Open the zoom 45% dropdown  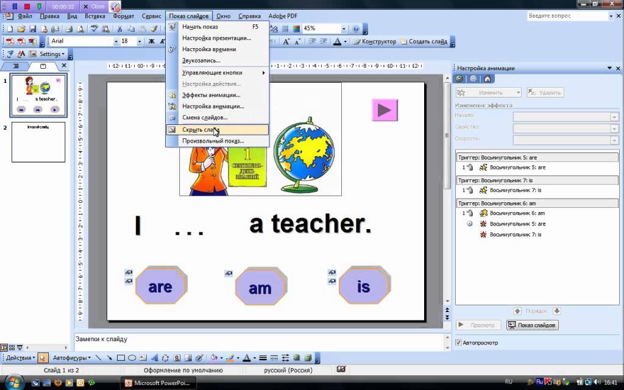(x=344, y=29)
